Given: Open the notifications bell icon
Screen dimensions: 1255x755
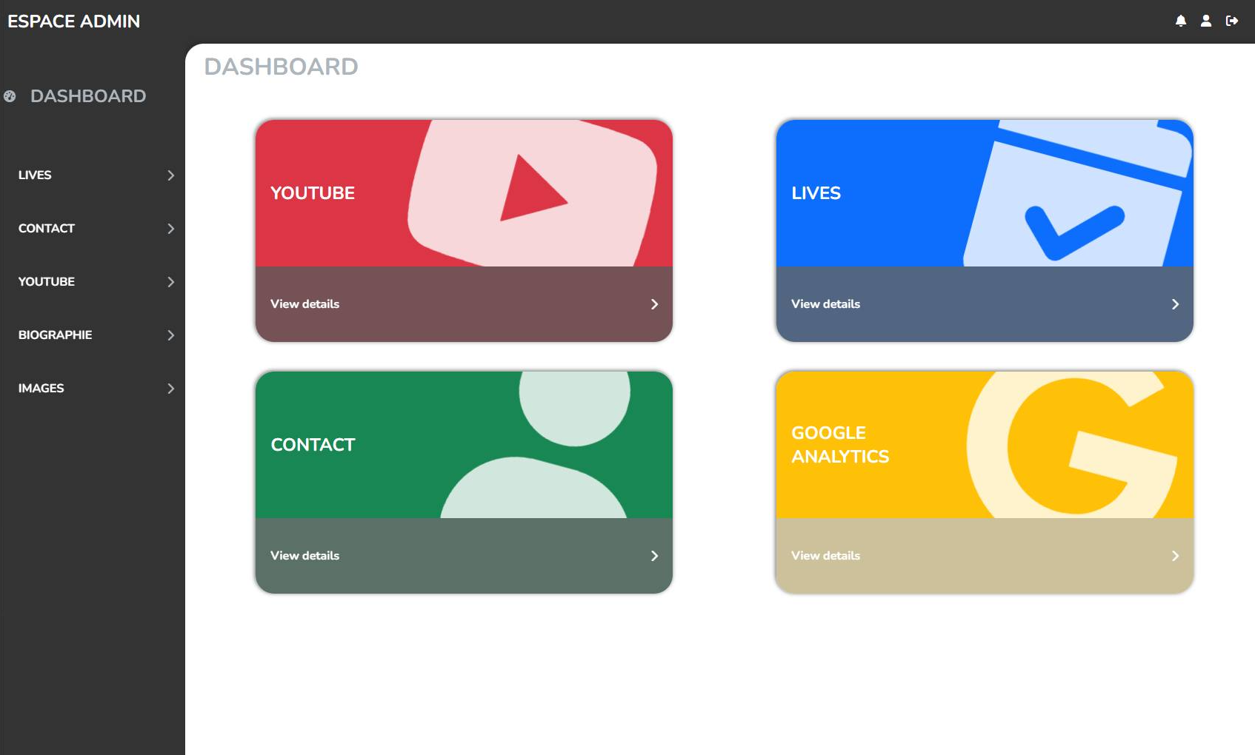Looking at the screenshot, I should pos(1181,21).
